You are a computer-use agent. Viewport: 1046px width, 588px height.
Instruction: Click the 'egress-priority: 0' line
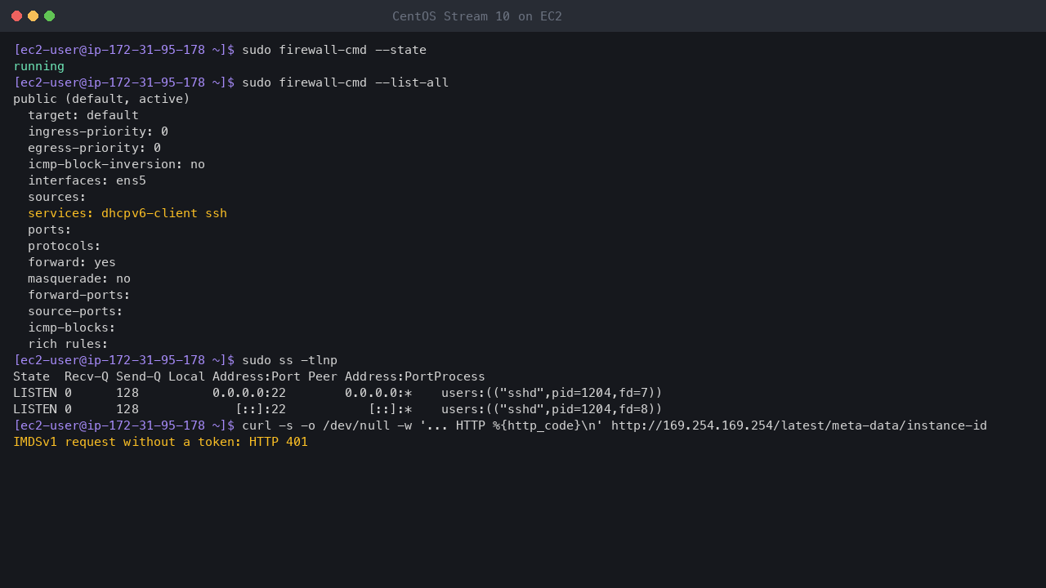(x=94, y=148)
